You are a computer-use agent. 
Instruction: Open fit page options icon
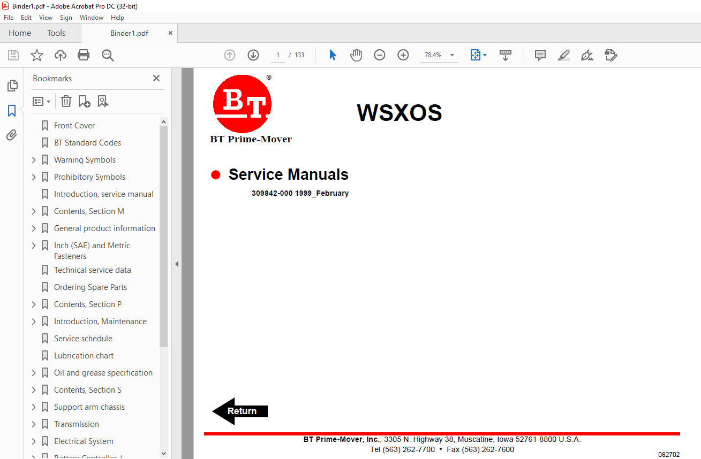click(x=478, y=55)
